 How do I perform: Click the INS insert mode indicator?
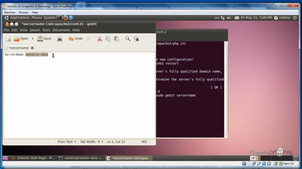tap(144, 142)
